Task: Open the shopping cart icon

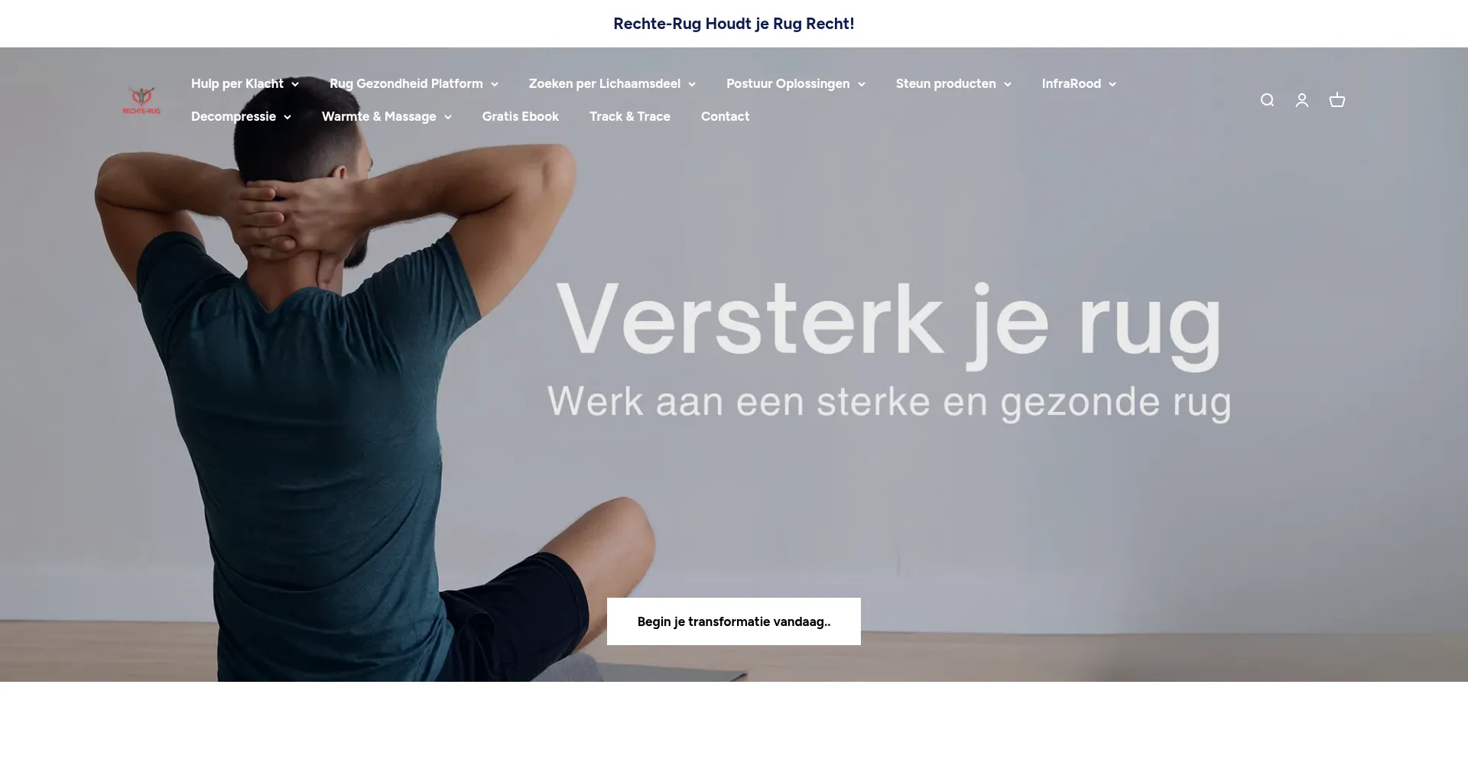Action: pos(1337,100)
